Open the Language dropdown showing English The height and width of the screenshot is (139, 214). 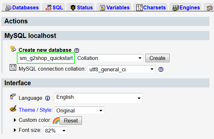tap(98, 98)
